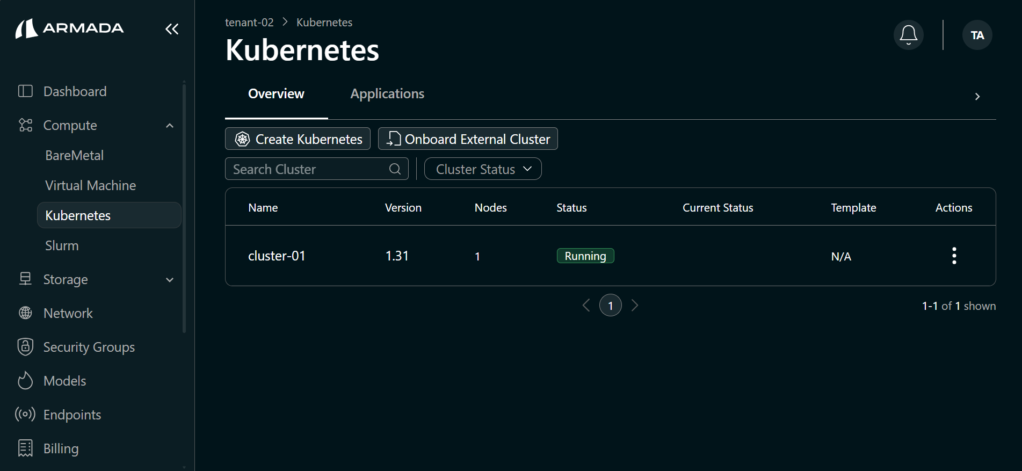This screenshot has height=471, width=1022.
Task: Click the Armada logo
Action: click(70, 28)
